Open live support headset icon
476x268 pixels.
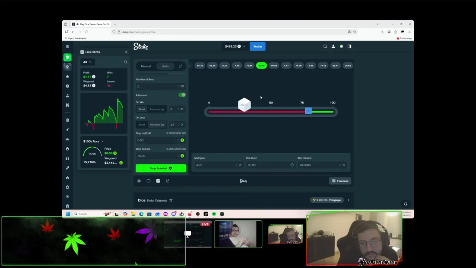(x=405, y=204)
